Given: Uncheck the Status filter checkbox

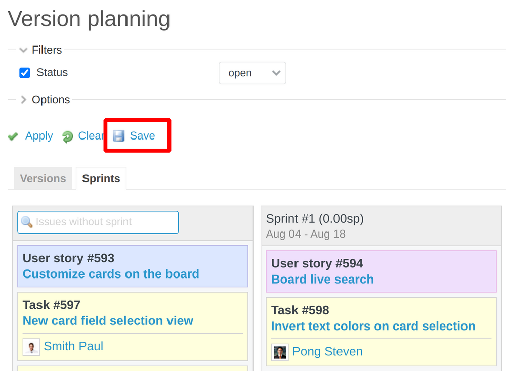Looking at the screenshot, I should (x=24, y=72).
